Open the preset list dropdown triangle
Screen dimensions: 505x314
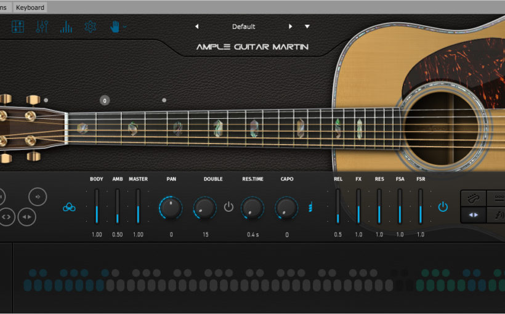coord(307,26)
